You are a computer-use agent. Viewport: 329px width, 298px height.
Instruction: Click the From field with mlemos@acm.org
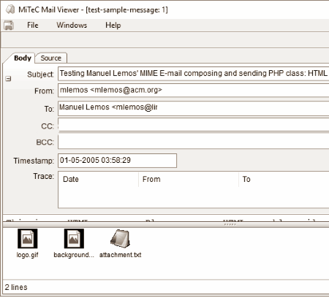194,91
